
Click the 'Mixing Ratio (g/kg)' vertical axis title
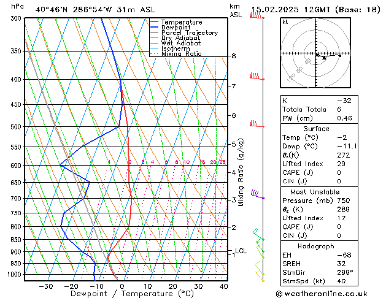241,172
